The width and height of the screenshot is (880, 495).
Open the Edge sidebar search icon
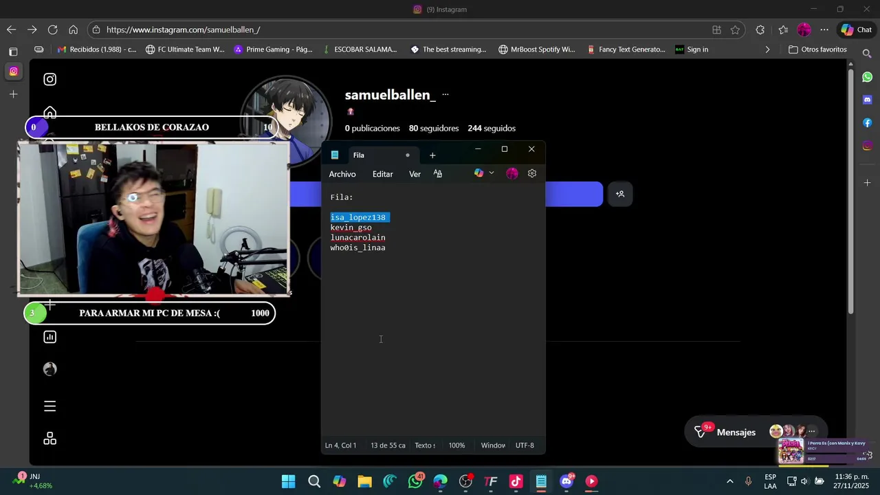pyautogui.click(x=867, y=53)
